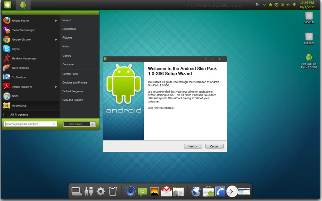Click the EN language indicator

[257, 5]
